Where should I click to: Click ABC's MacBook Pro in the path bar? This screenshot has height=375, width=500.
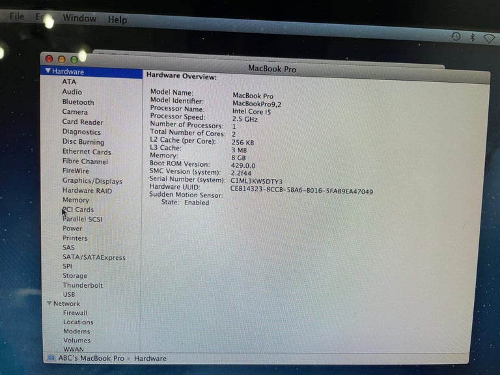click(x=91, y=358)
